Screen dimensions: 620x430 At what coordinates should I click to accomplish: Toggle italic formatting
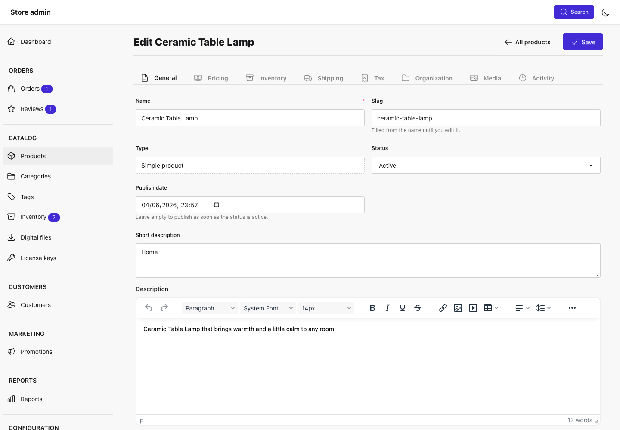coord(387,308)
